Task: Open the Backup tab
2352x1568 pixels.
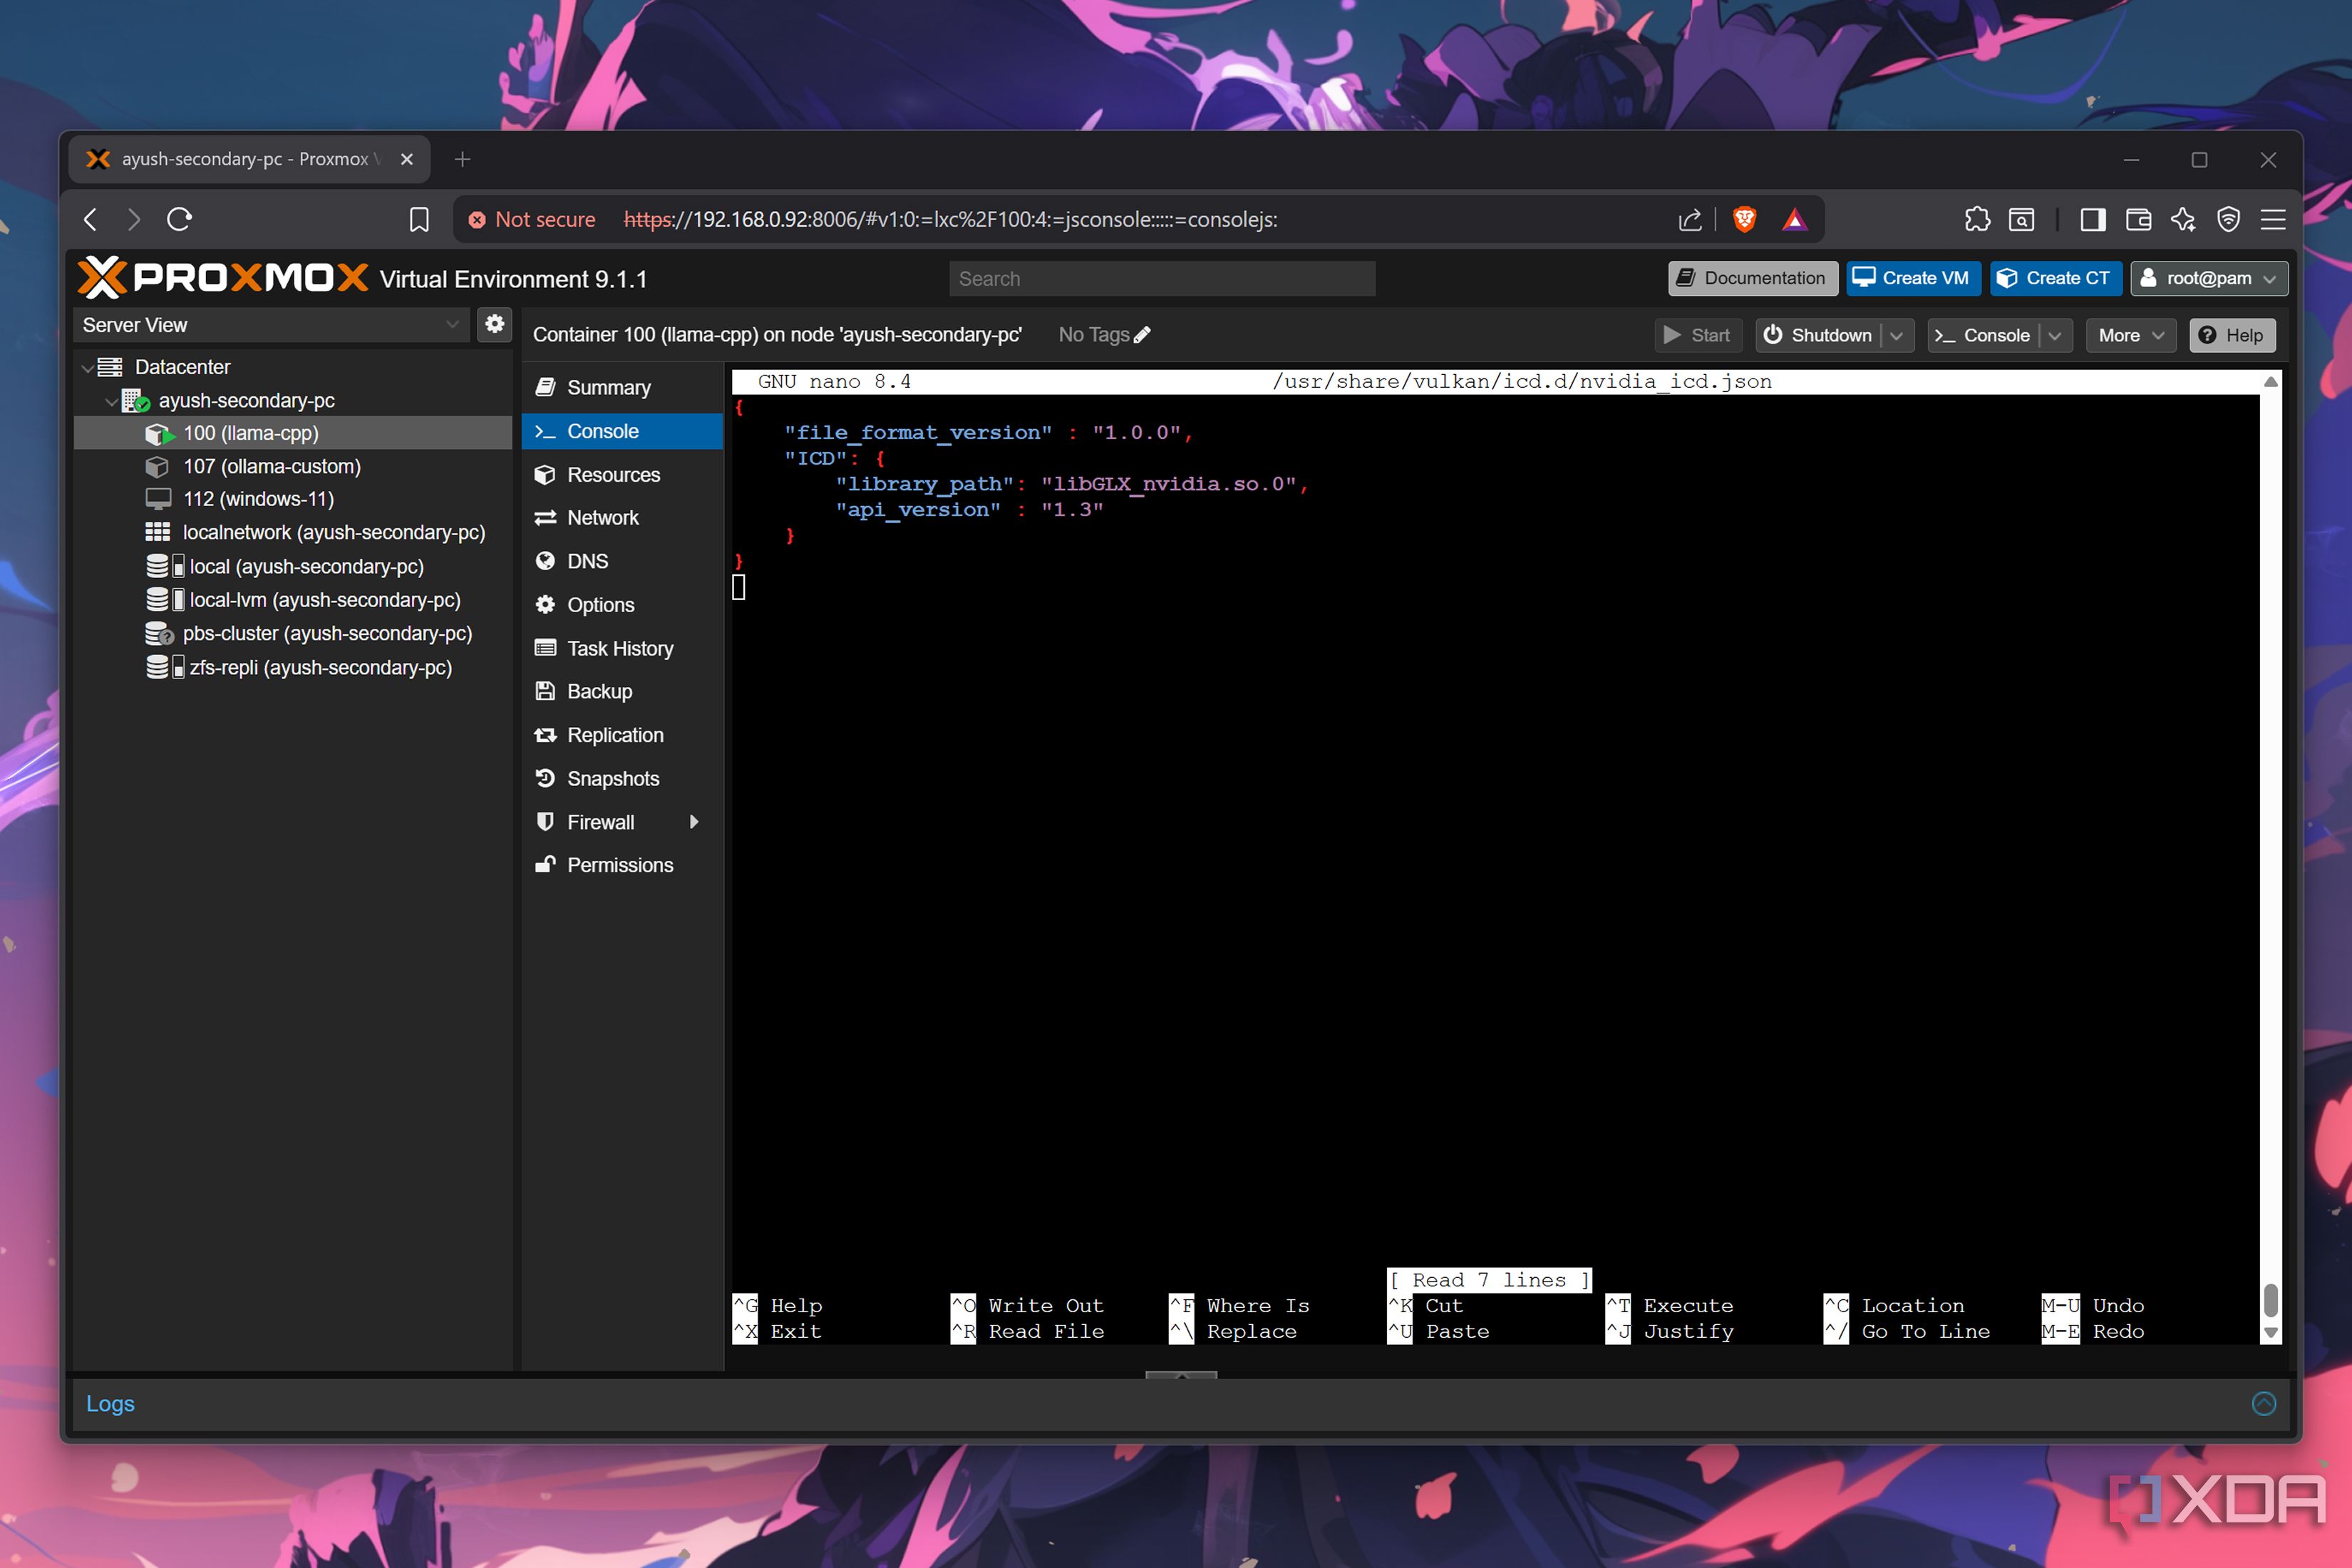Action: pos(622,691)
